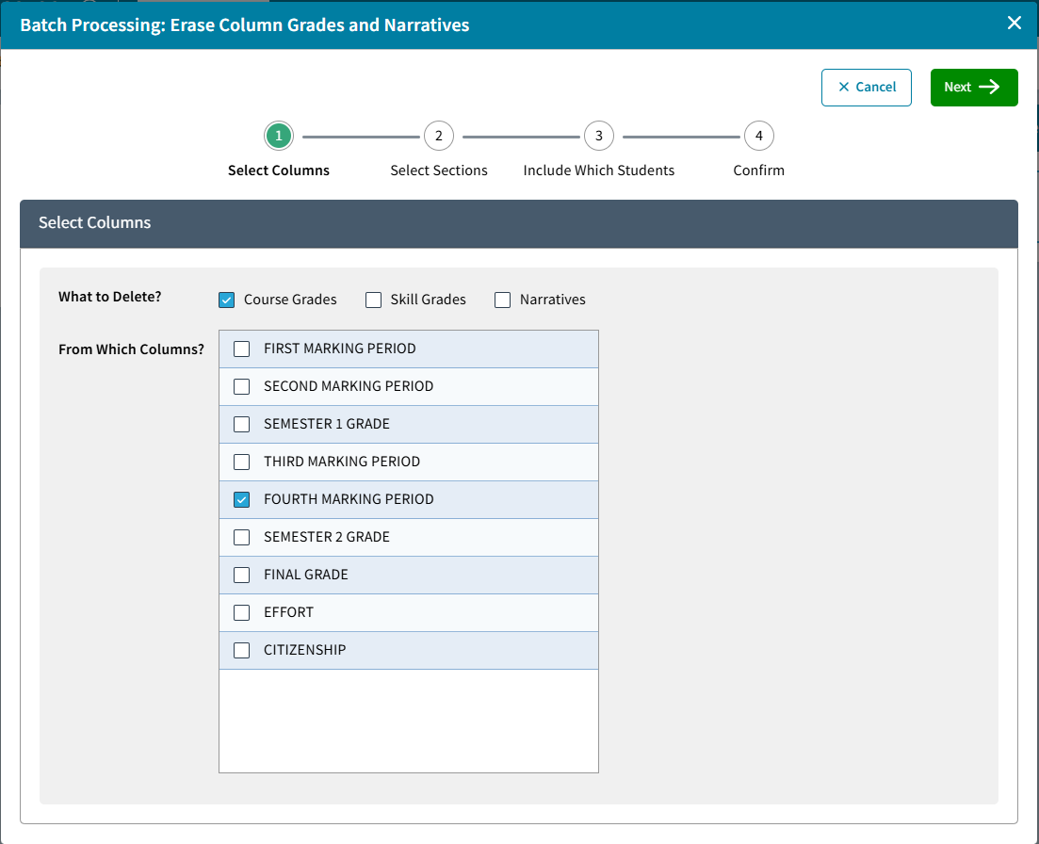Check SEMESTER 2 GRADE column
The height and width of the screenshot is (844, 1039).
[242, 537]
